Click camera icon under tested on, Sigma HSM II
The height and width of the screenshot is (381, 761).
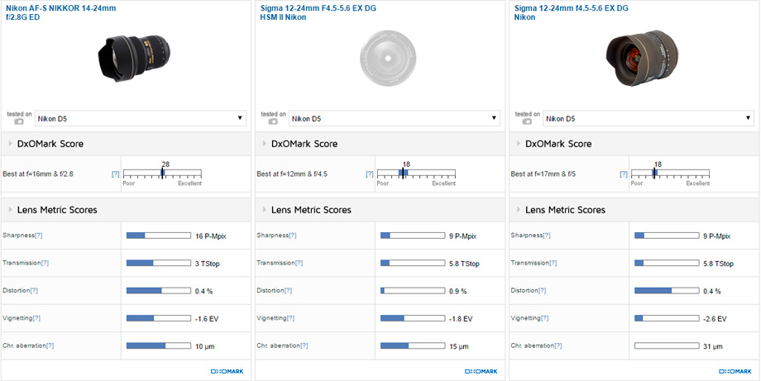pos(273,122)
